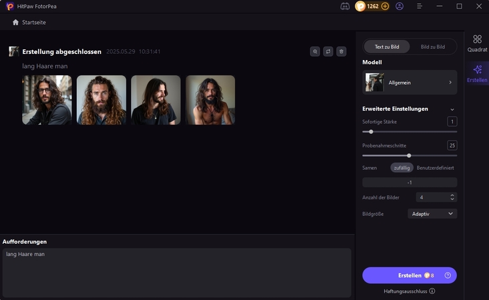The height and width of the screenshot is (300, 489).
Task: Open the user account profile icon
Action: coord(399,6)
